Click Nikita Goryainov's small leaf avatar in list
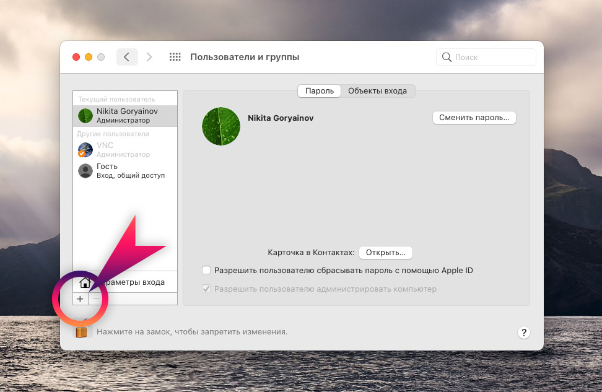 [85, 116]
